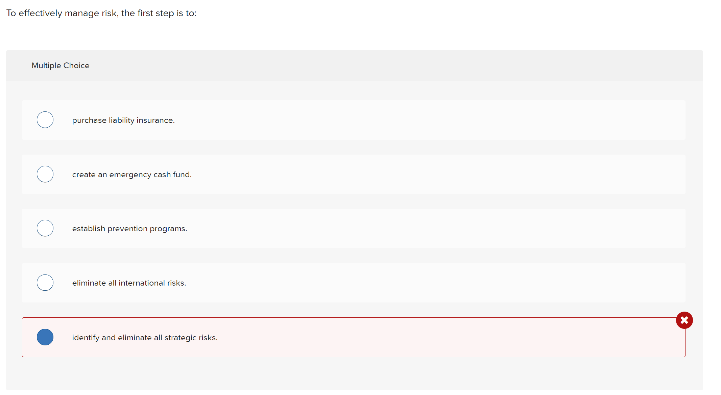Pick the 'establish prevention programs' radio button

click(45, 228)
